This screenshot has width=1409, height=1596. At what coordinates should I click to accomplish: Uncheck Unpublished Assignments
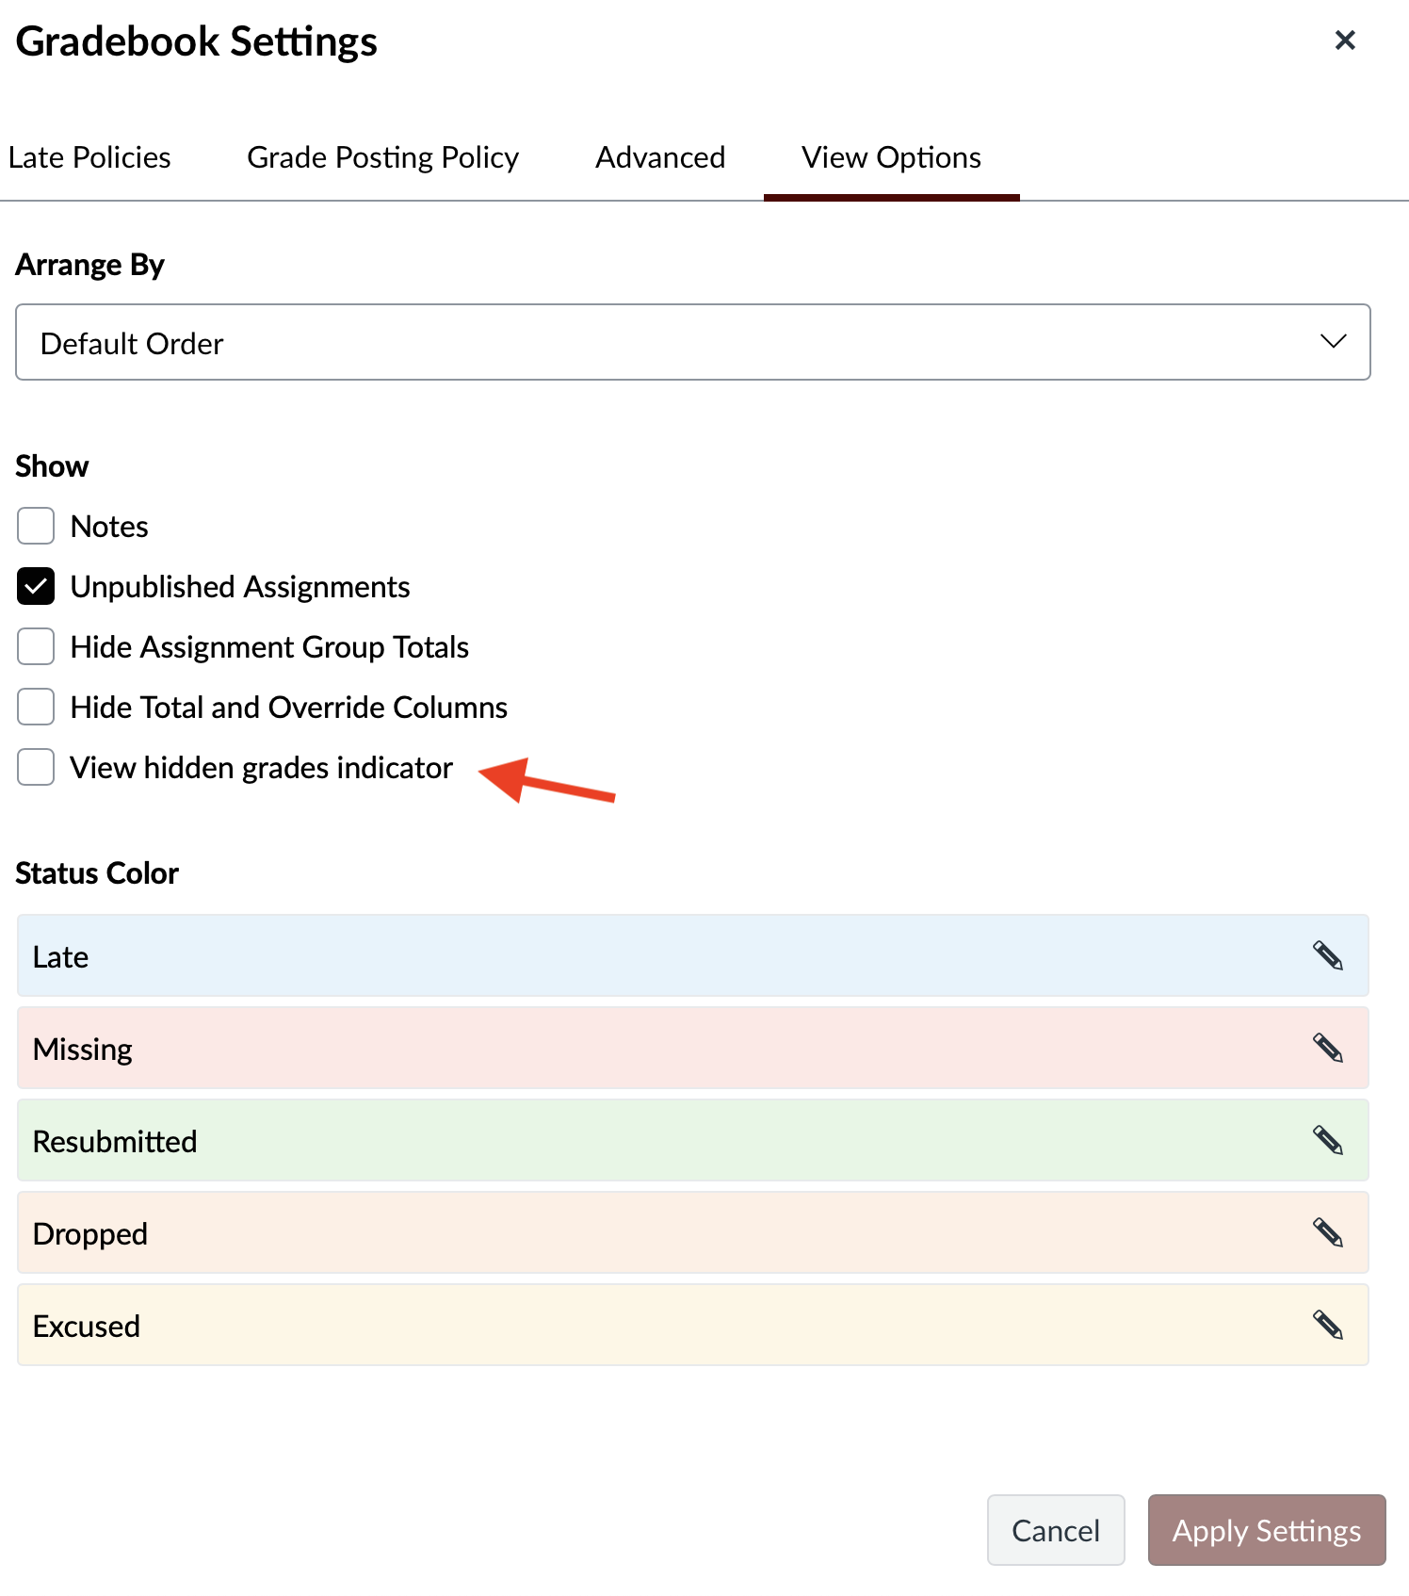point(35,586)
